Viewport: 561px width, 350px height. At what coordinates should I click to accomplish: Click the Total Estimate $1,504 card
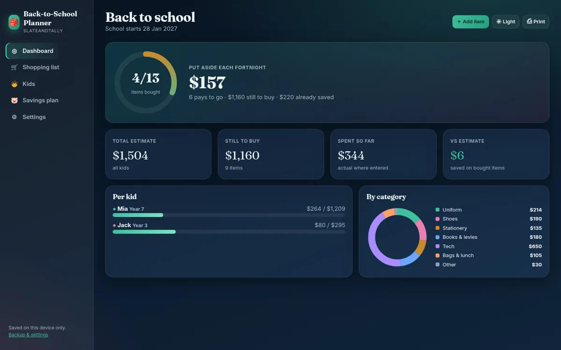[158, 154]
